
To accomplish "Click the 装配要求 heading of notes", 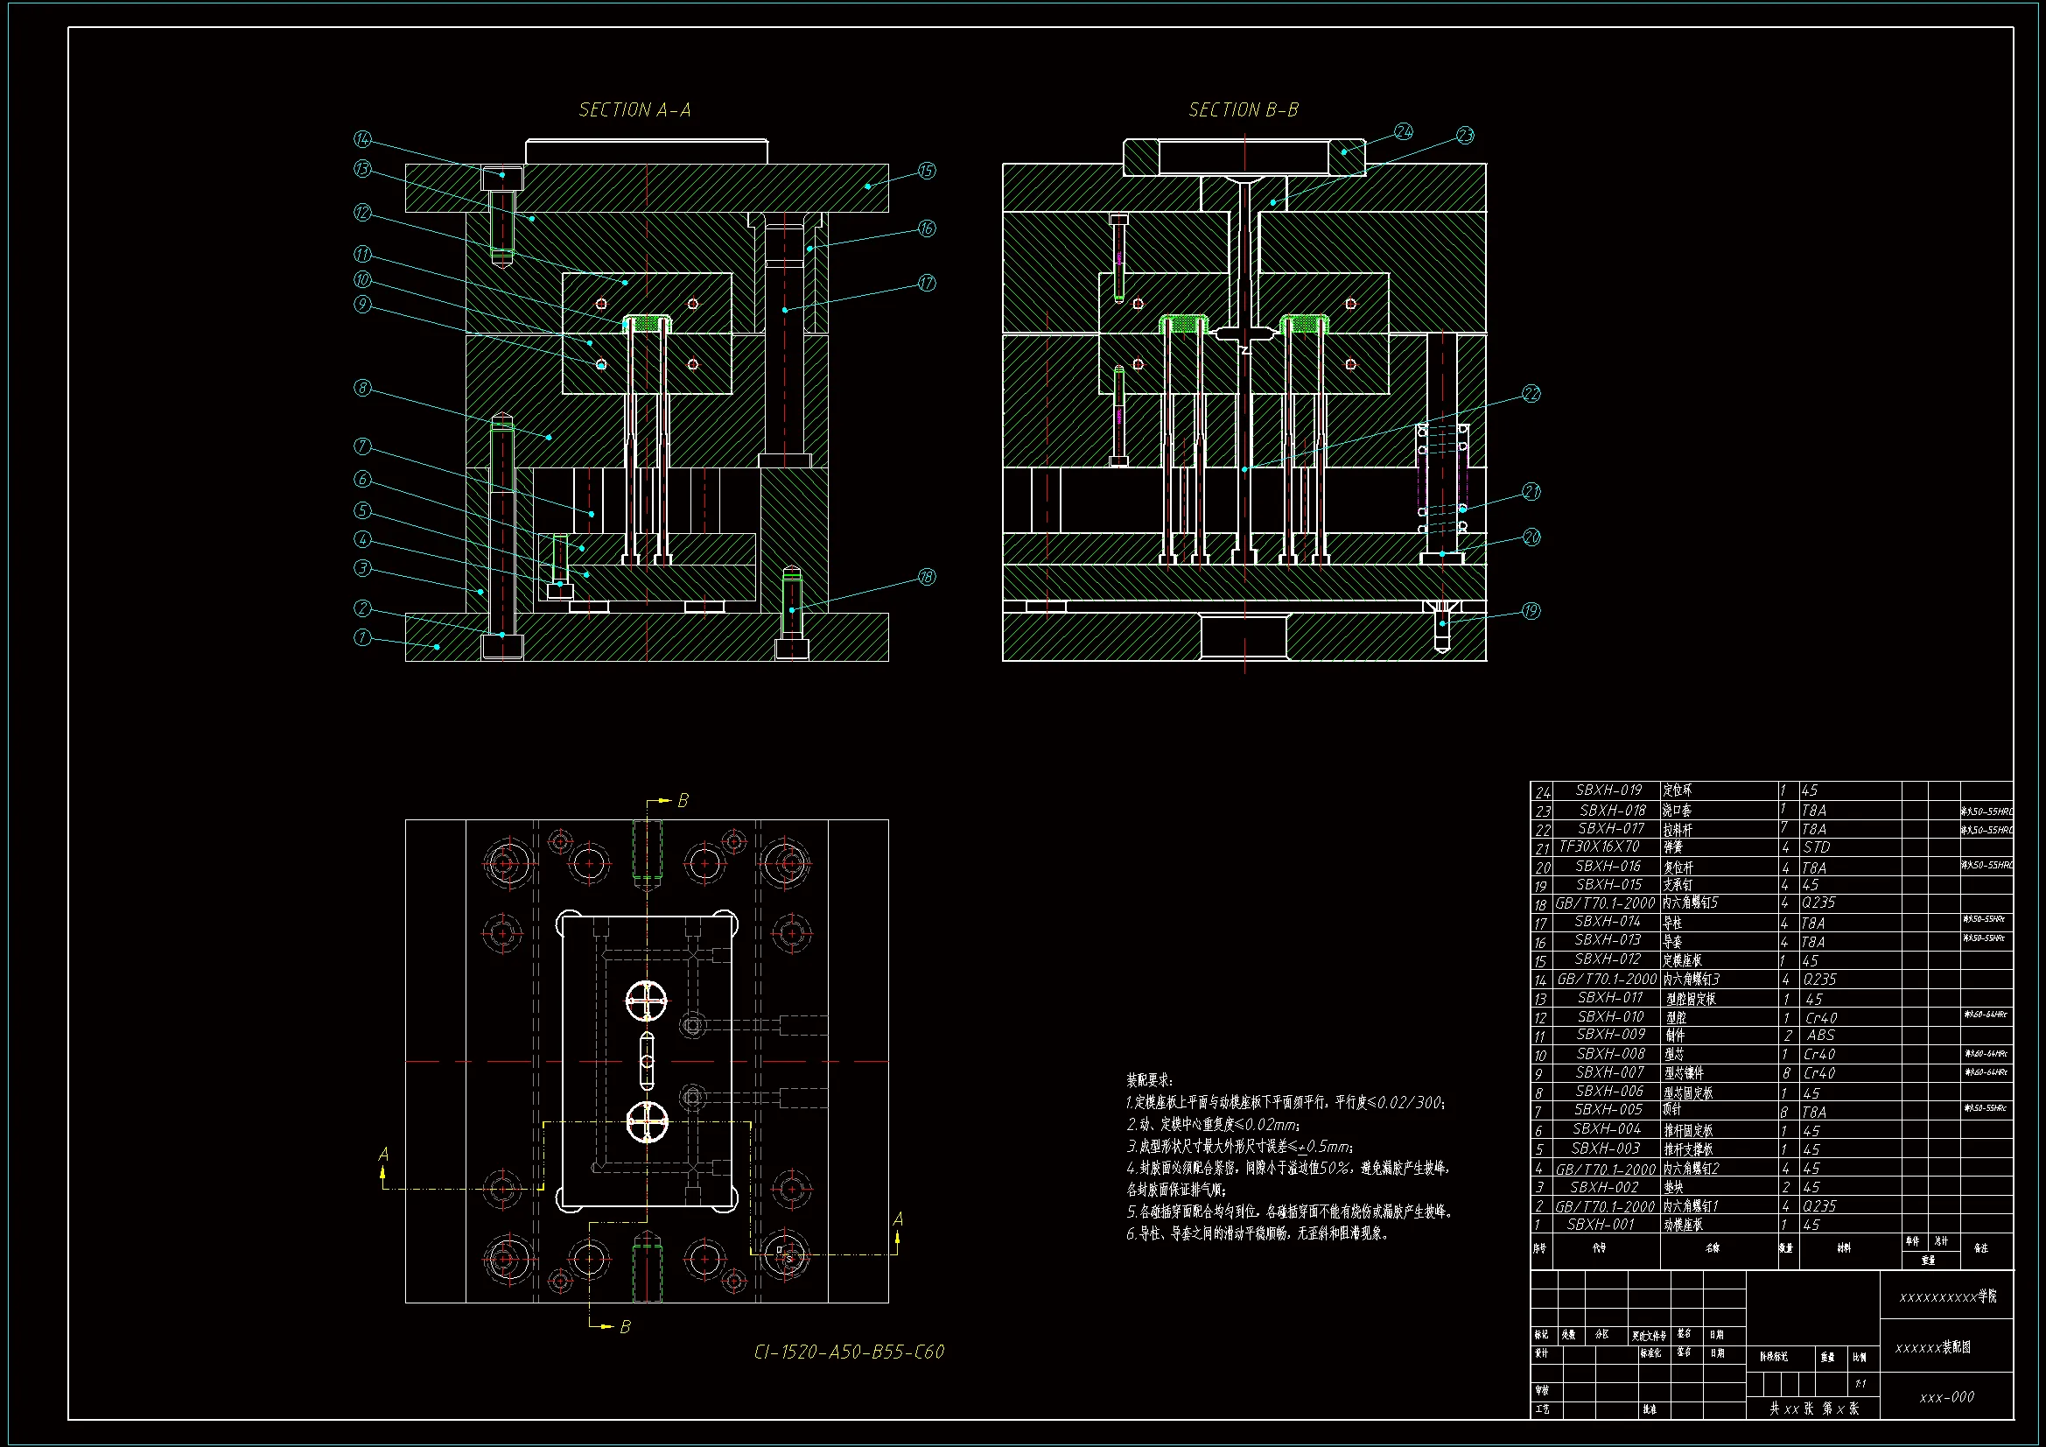I will [1150, 1079].
